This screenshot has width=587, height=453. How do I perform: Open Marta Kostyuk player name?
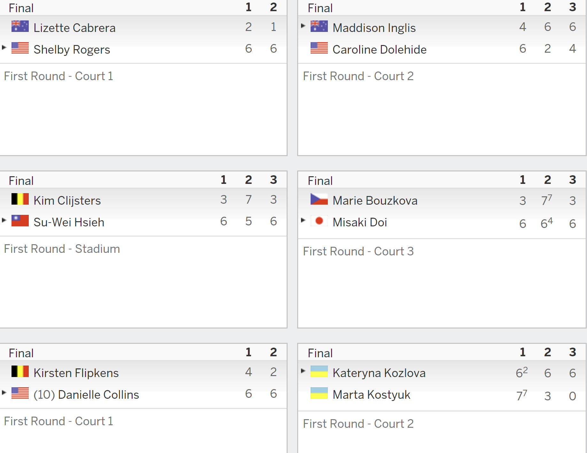(371, 395)
